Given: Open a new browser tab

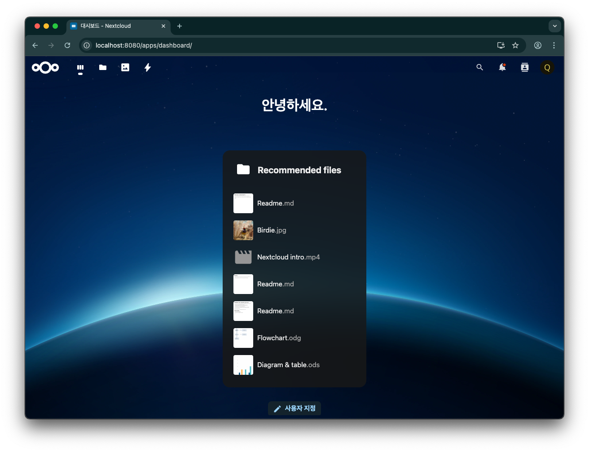Looking at the screenshot, I should [x=180, y=26].
